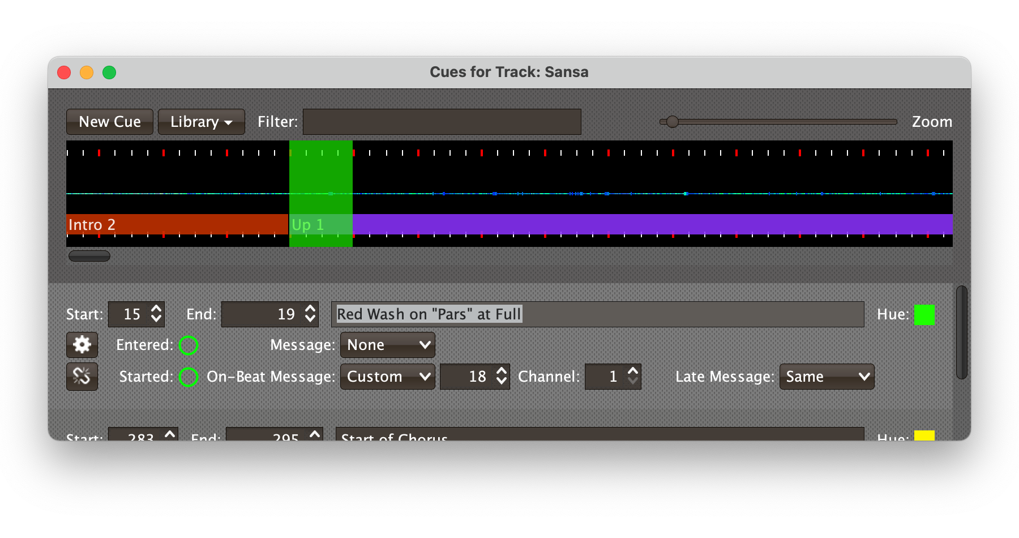This screenshot has width=1019, height=538.
Task: Open the Library menu button
Action: coord(202,122)
